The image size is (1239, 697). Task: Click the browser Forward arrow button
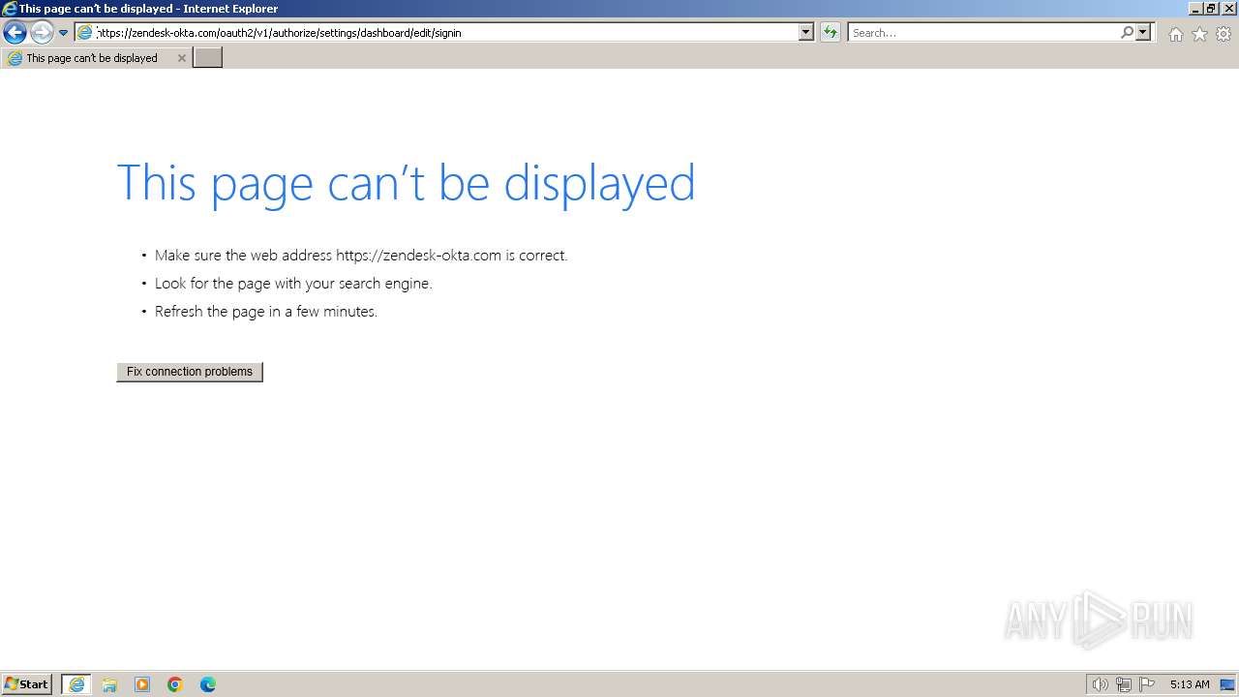click(42, 32)
